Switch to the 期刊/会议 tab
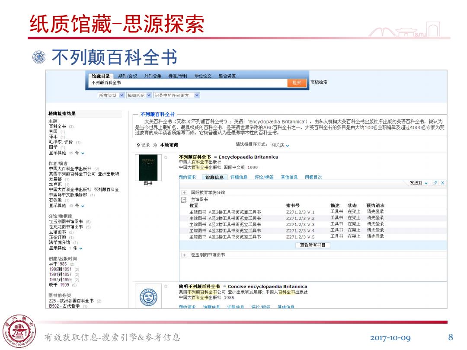Viewport: 467px width, 350px height. pyautogui.click(x=128, y=76)
